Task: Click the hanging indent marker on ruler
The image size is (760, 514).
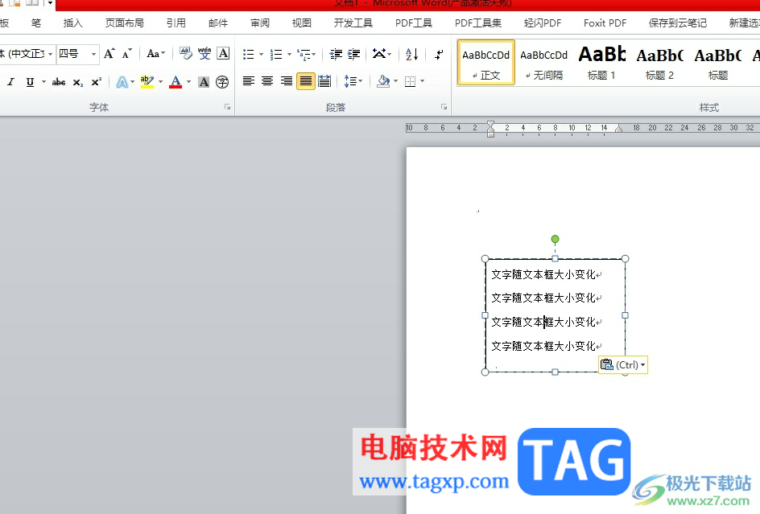Action: coord(490,130)
